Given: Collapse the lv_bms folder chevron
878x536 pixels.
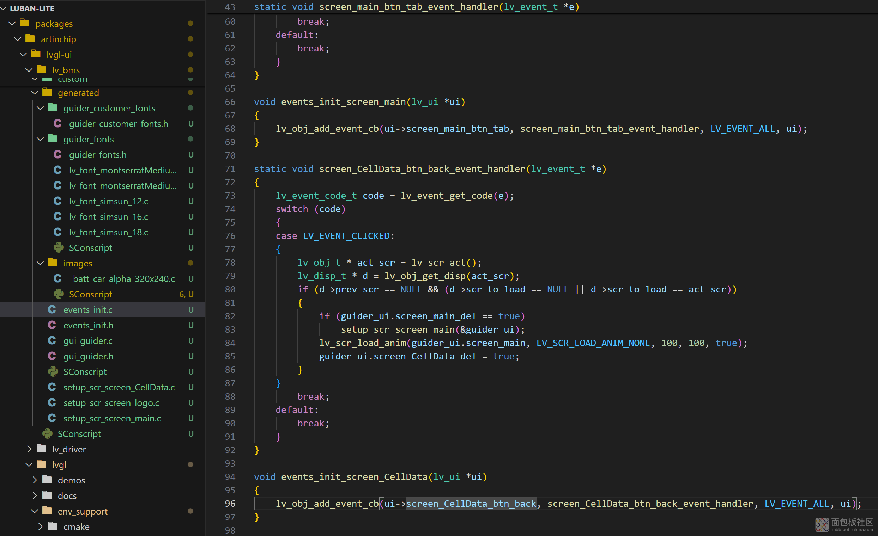Looking at the screenshot, I should coord(29,70).
